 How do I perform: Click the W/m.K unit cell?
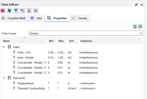tap(72, 88)
